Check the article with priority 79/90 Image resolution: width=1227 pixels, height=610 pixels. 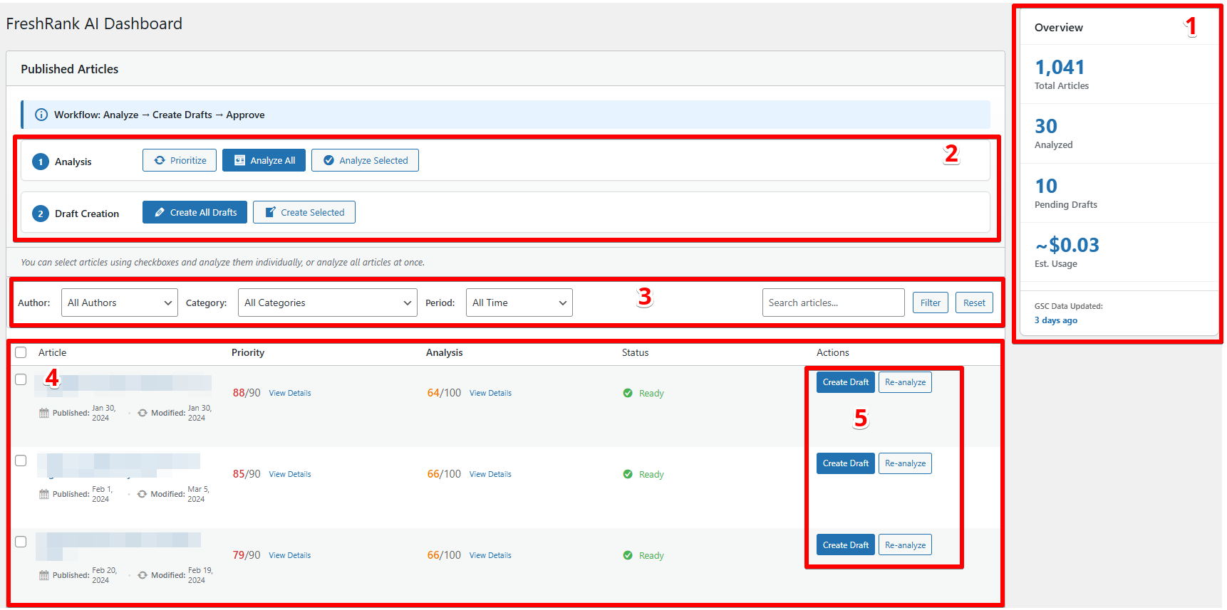tap(21, 542)
